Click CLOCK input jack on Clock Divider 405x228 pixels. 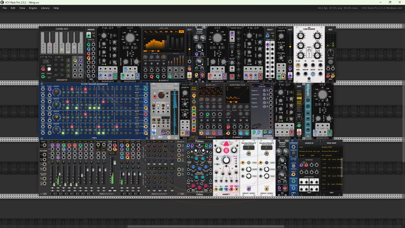(x=194, y=96)
